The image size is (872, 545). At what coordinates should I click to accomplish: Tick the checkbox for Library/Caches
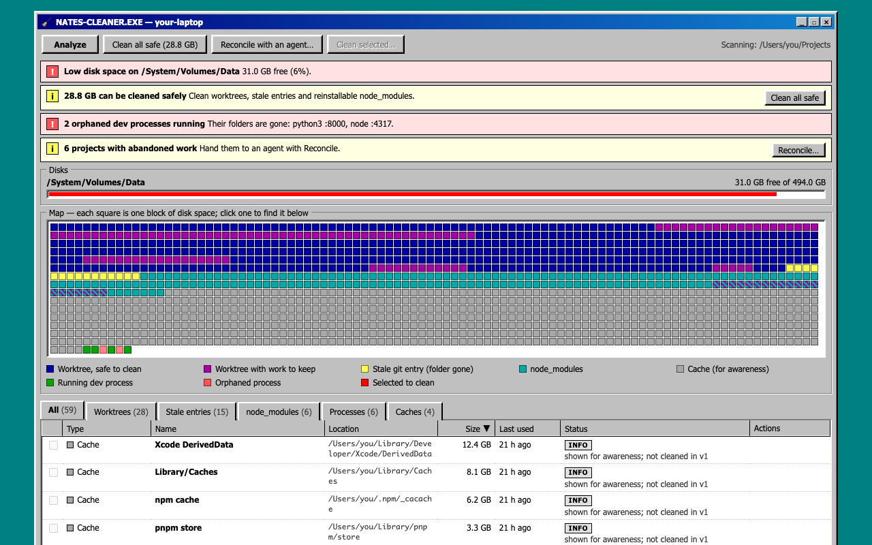[x=54, y=472]
